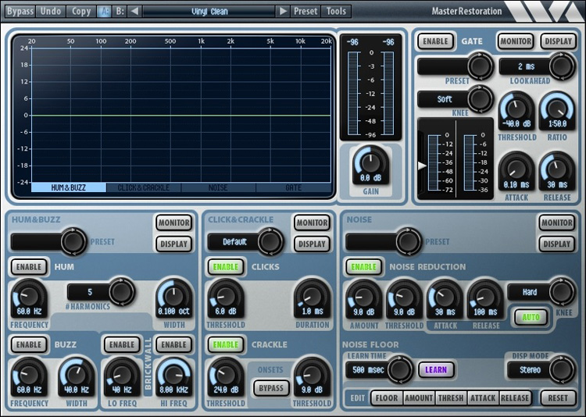Screen dimensions: 586x417
Task: Open the Tools menu
Action: click(x=336, y=11)
